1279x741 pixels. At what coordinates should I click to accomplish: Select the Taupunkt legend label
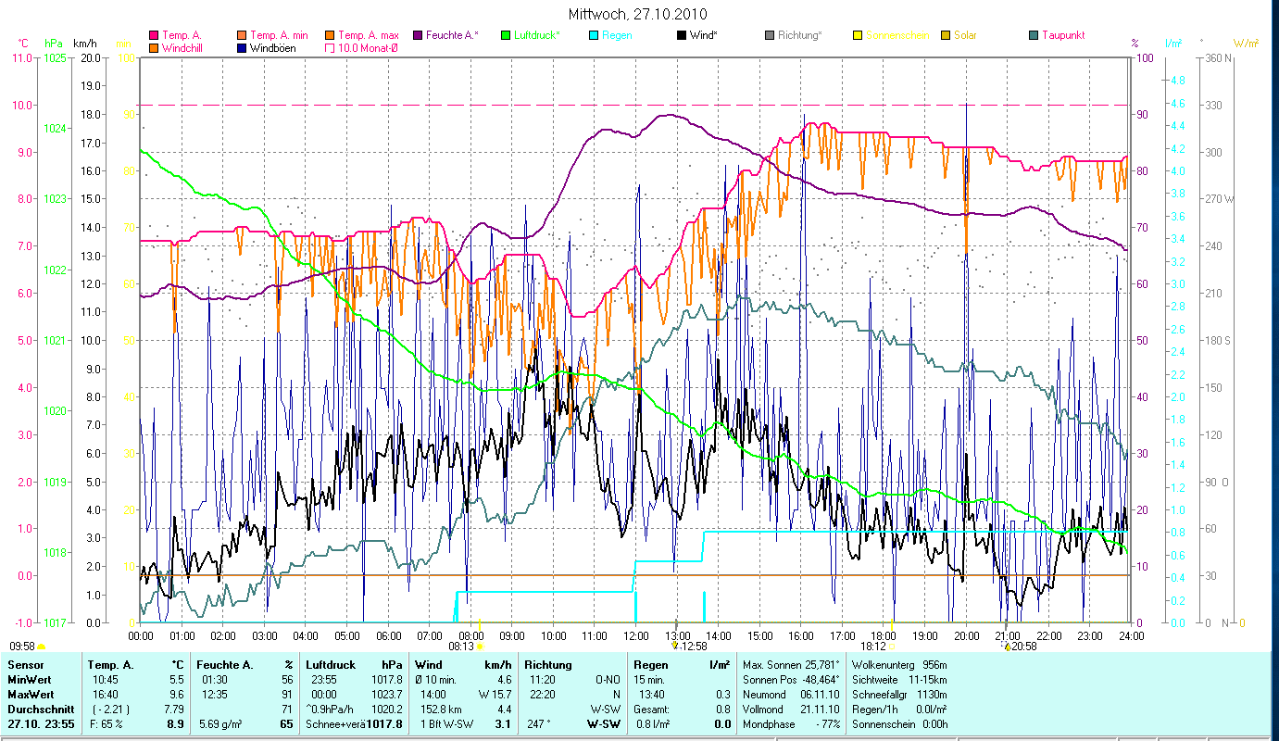pos(1062,35)
